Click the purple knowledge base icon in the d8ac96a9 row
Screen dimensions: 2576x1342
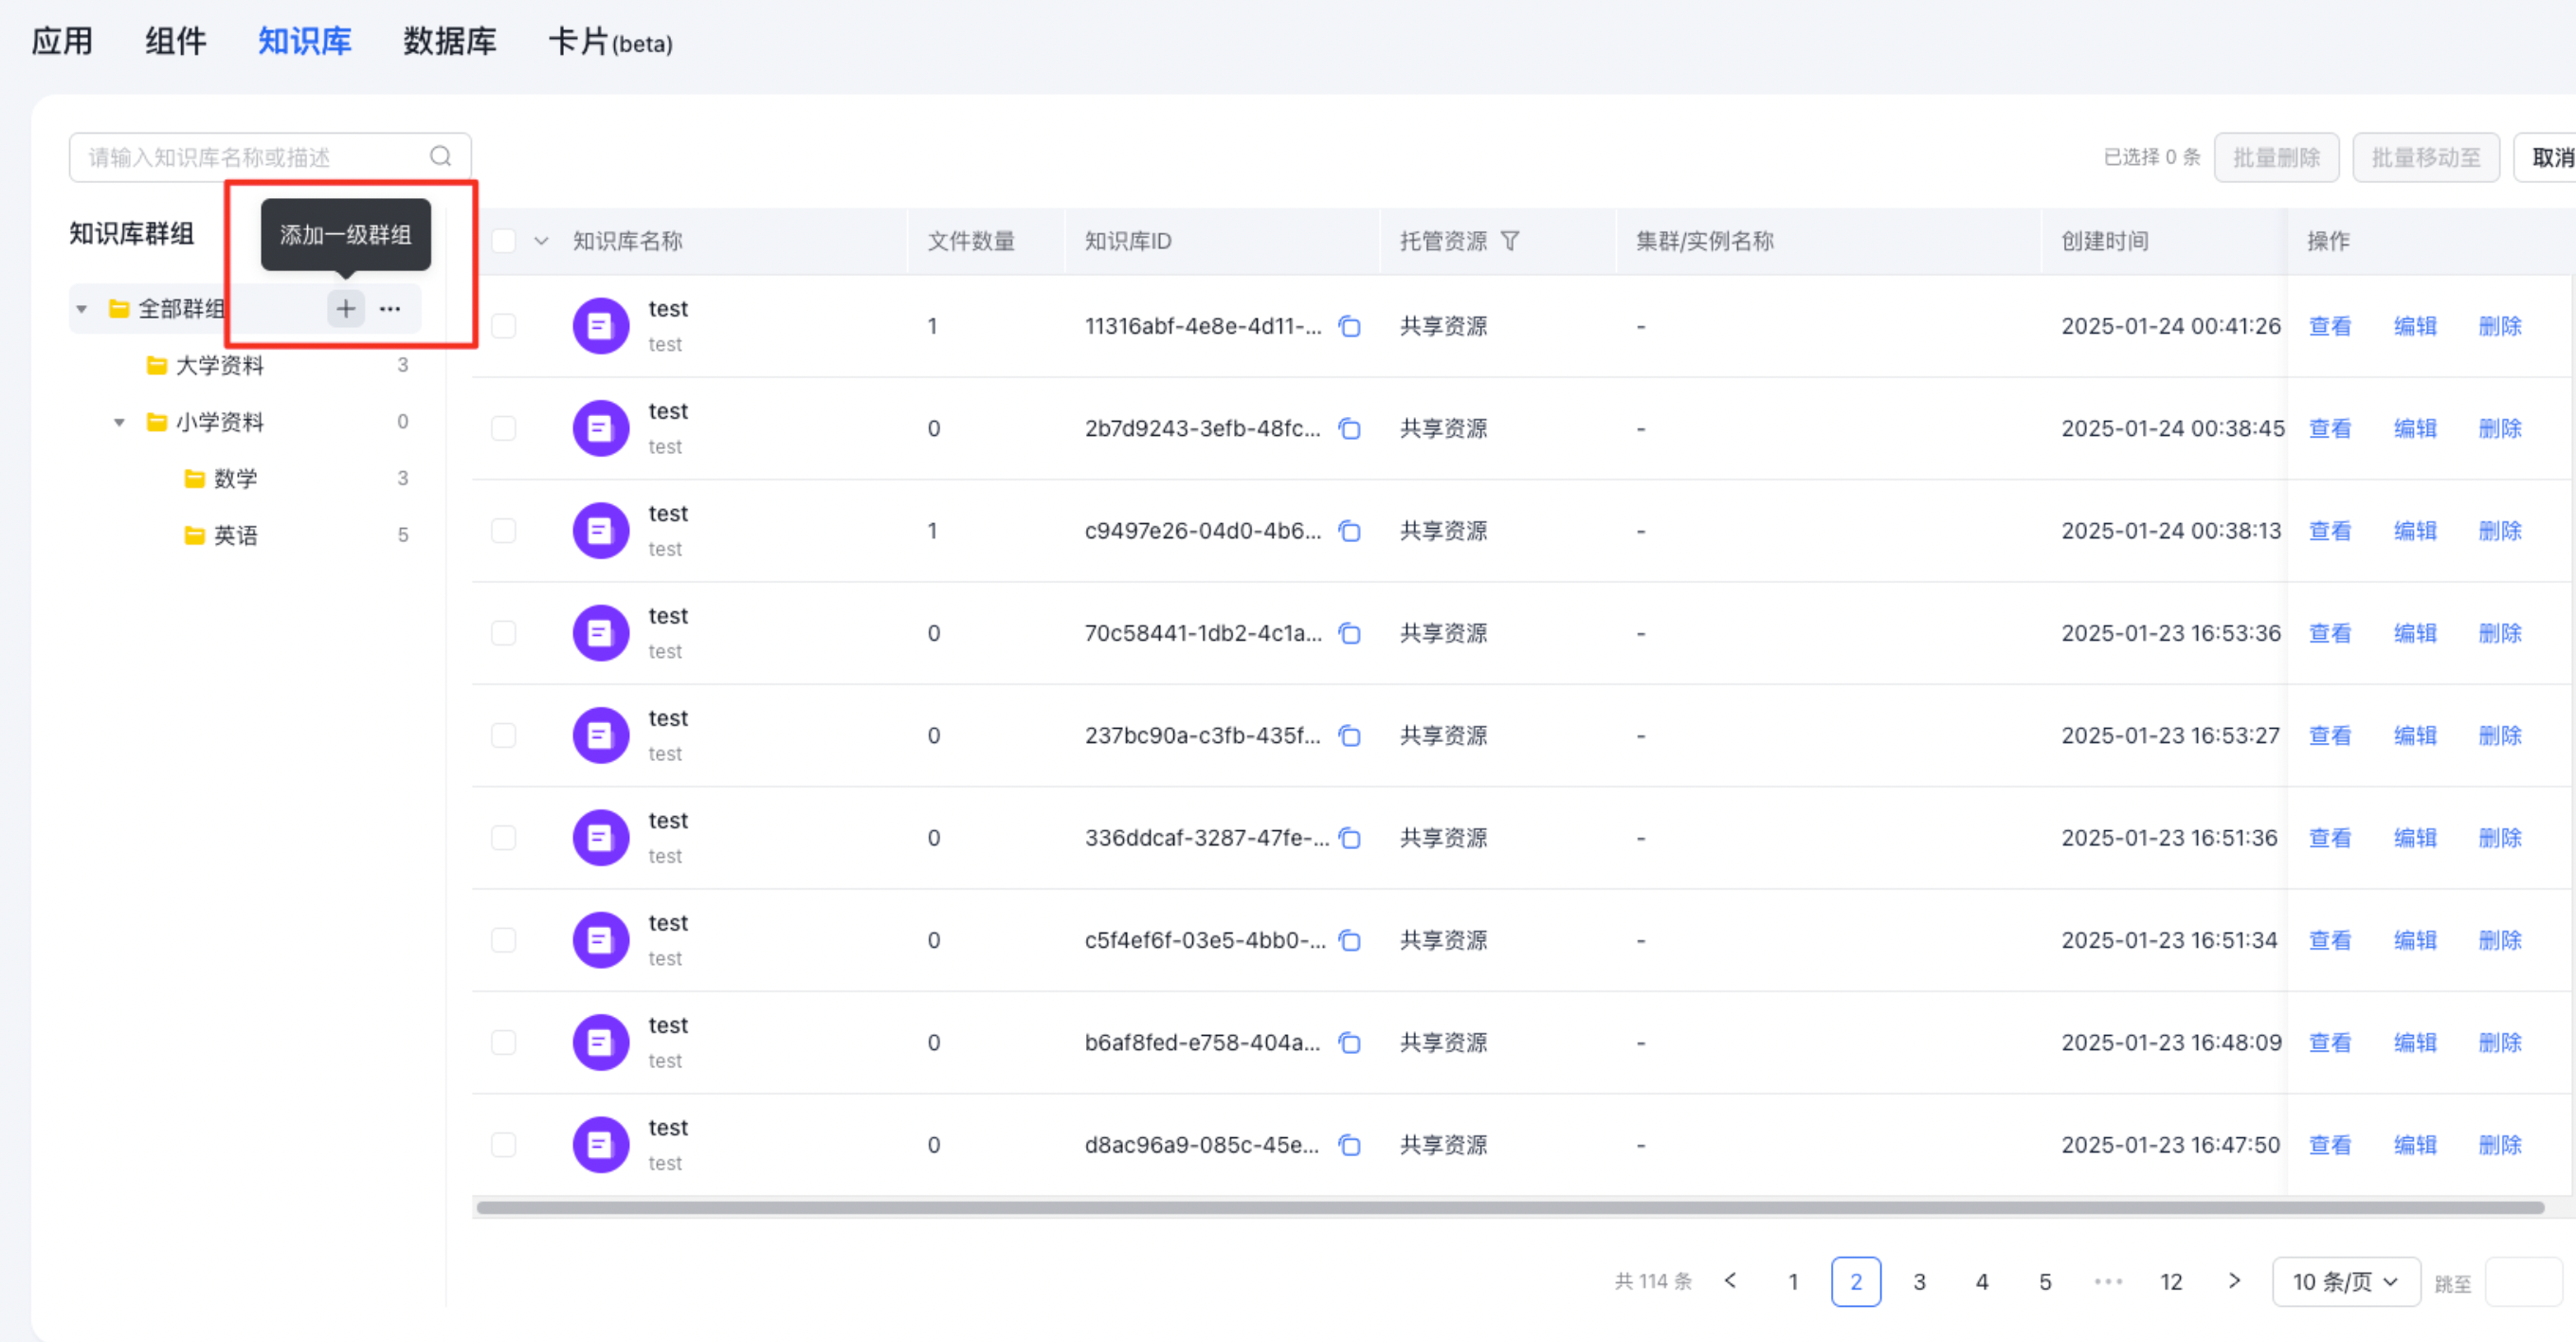click(x=600, y=1144)
